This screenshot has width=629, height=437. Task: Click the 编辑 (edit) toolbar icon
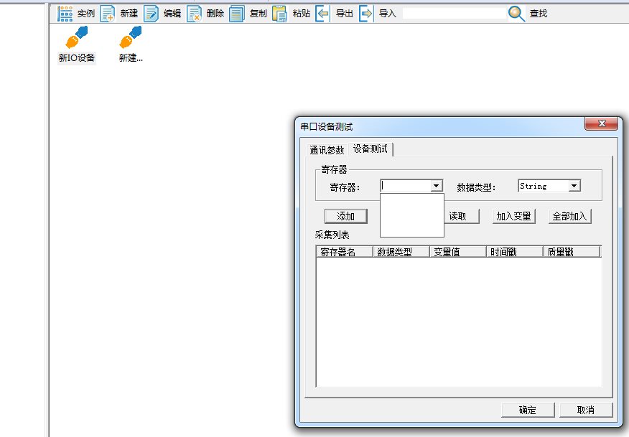pos(151,14)
